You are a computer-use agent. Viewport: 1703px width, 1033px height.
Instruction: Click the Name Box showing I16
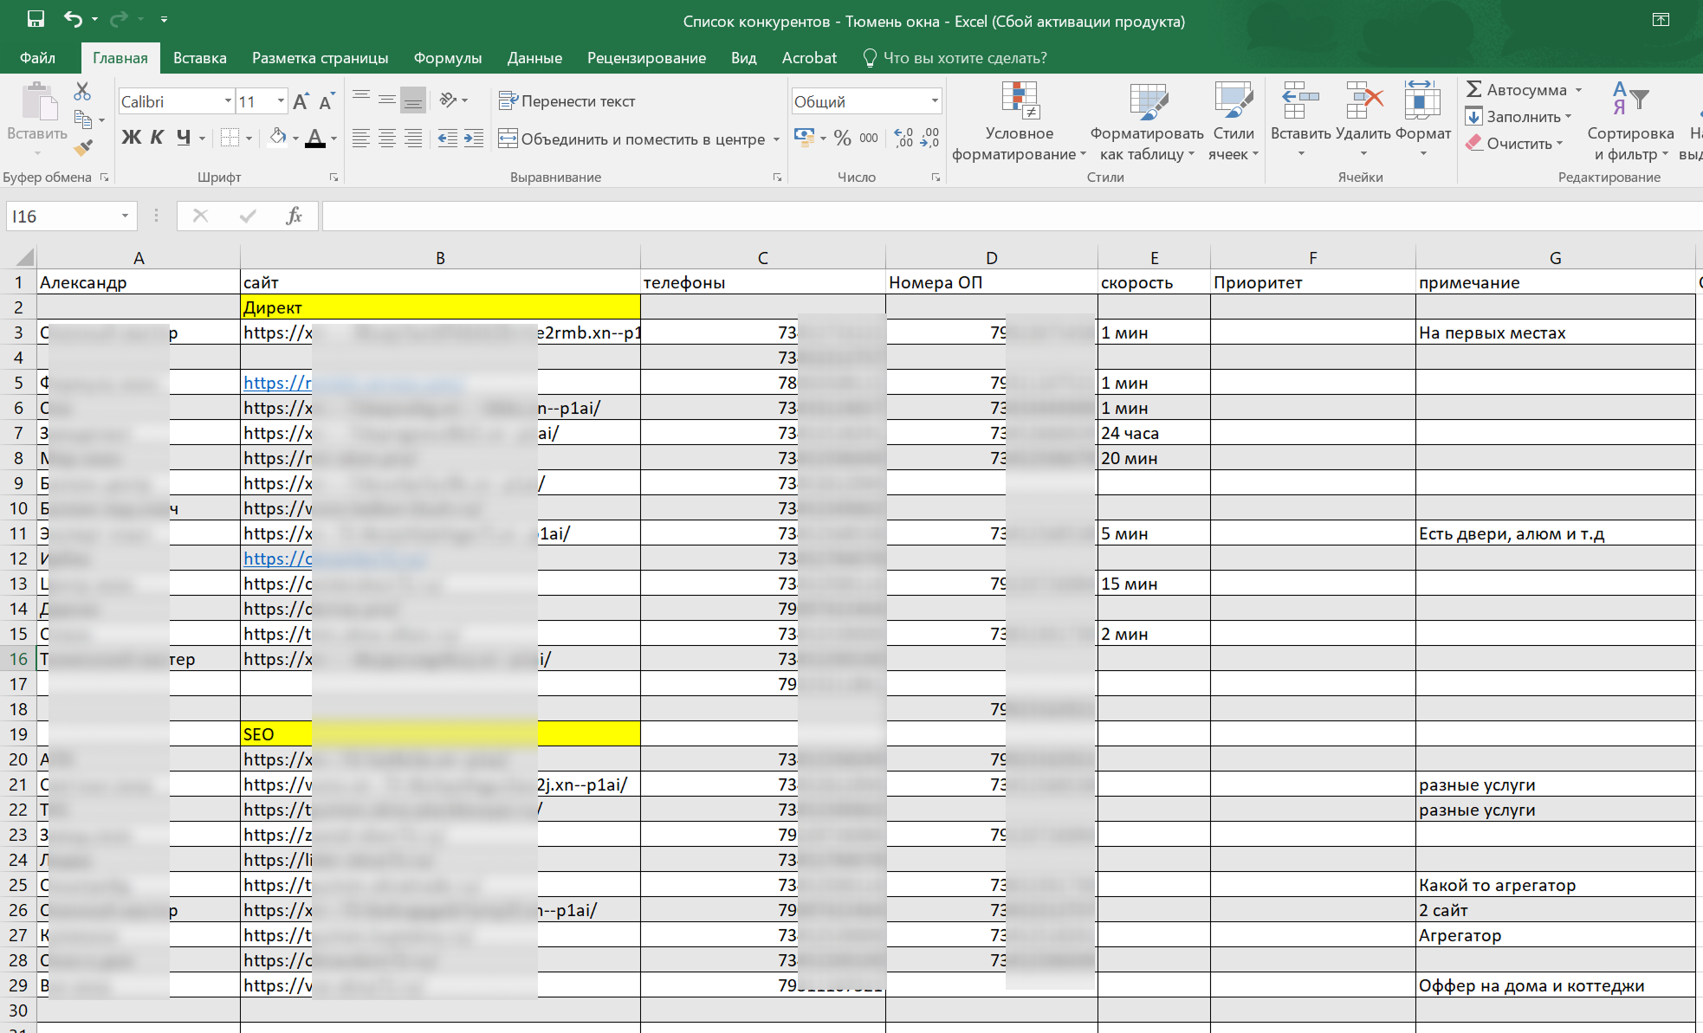tap(63, 216)
